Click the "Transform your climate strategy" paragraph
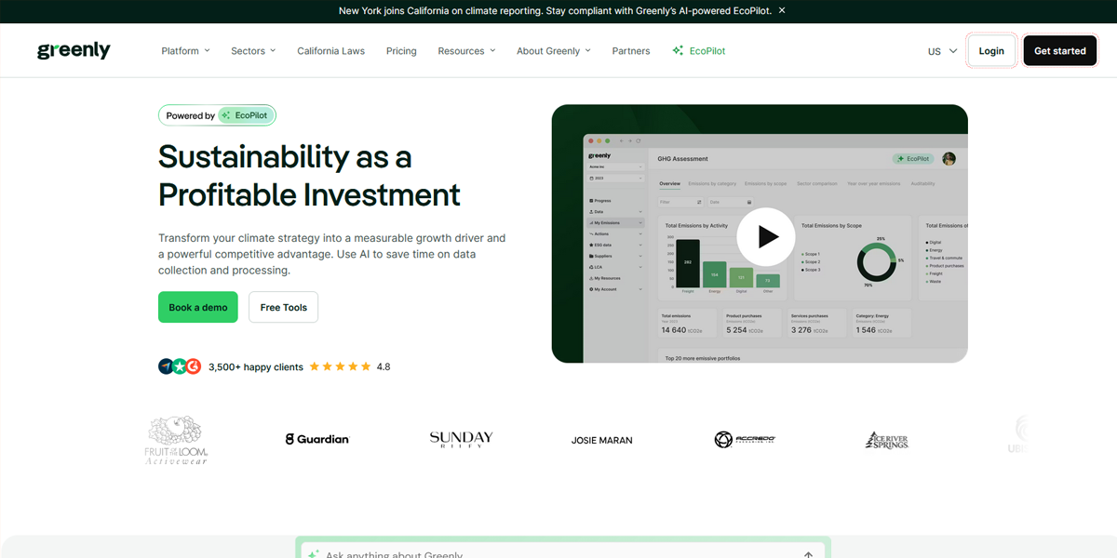This screenshot has height=558, width=1117. click(x=332, y=255)
